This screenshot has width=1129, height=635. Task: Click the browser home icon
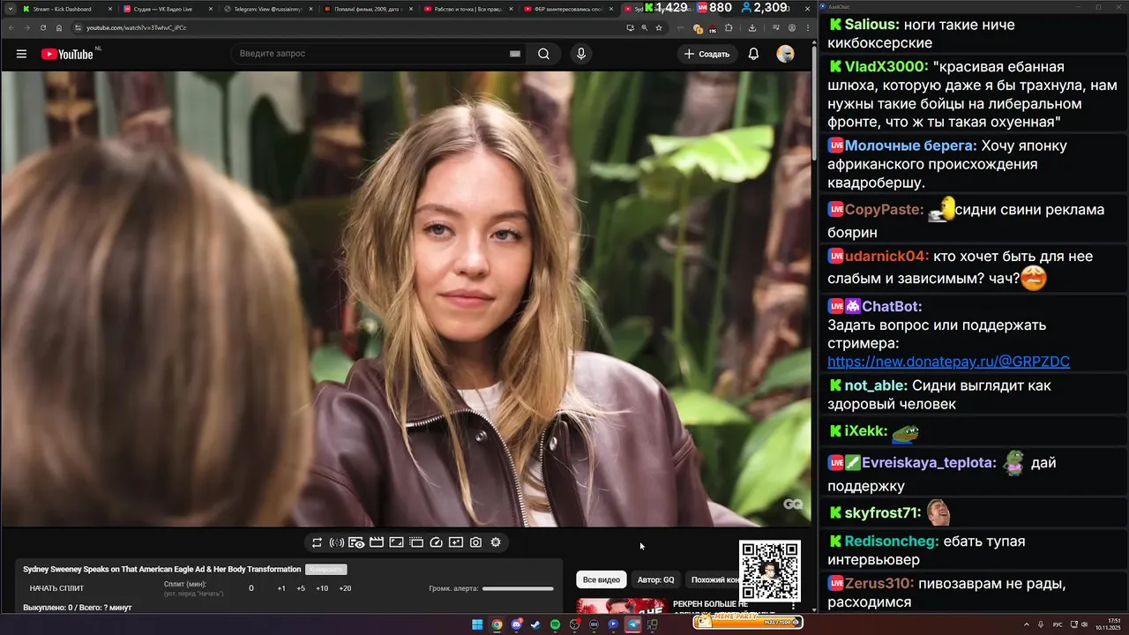(59, 27)
